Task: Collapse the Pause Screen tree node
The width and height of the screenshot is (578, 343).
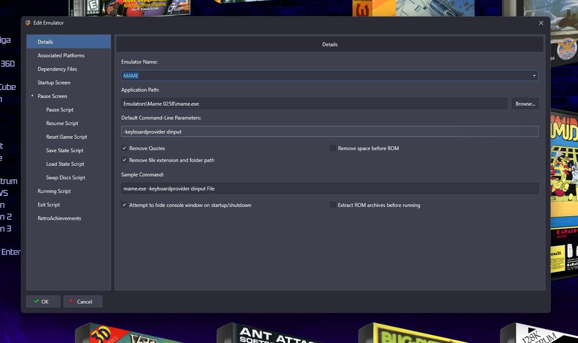Action: coord(32,96)
